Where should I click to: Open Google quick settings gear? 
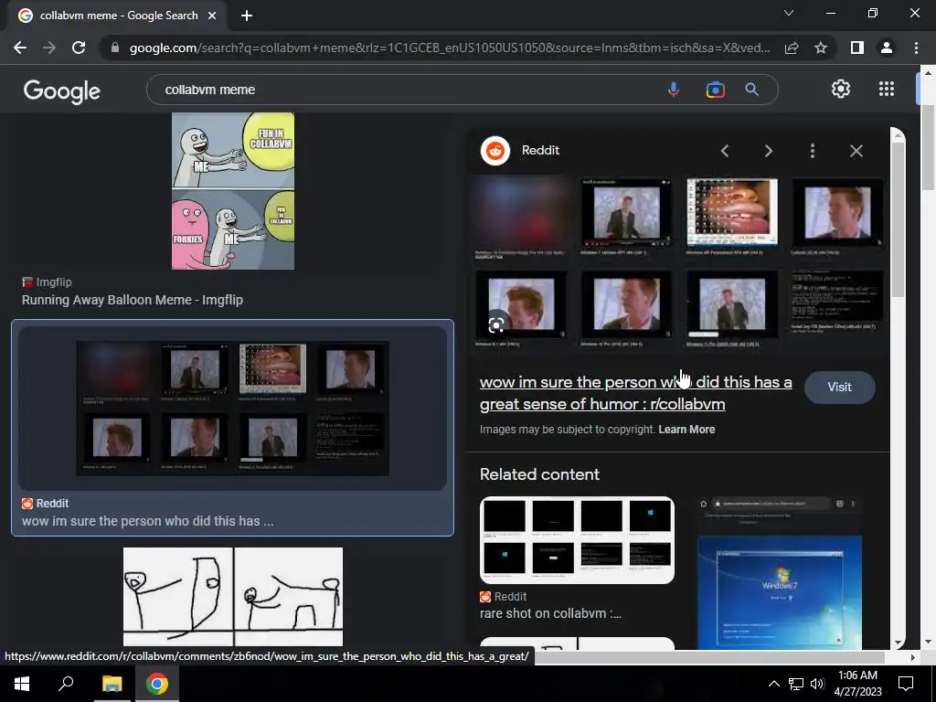[x=841, y=89]
